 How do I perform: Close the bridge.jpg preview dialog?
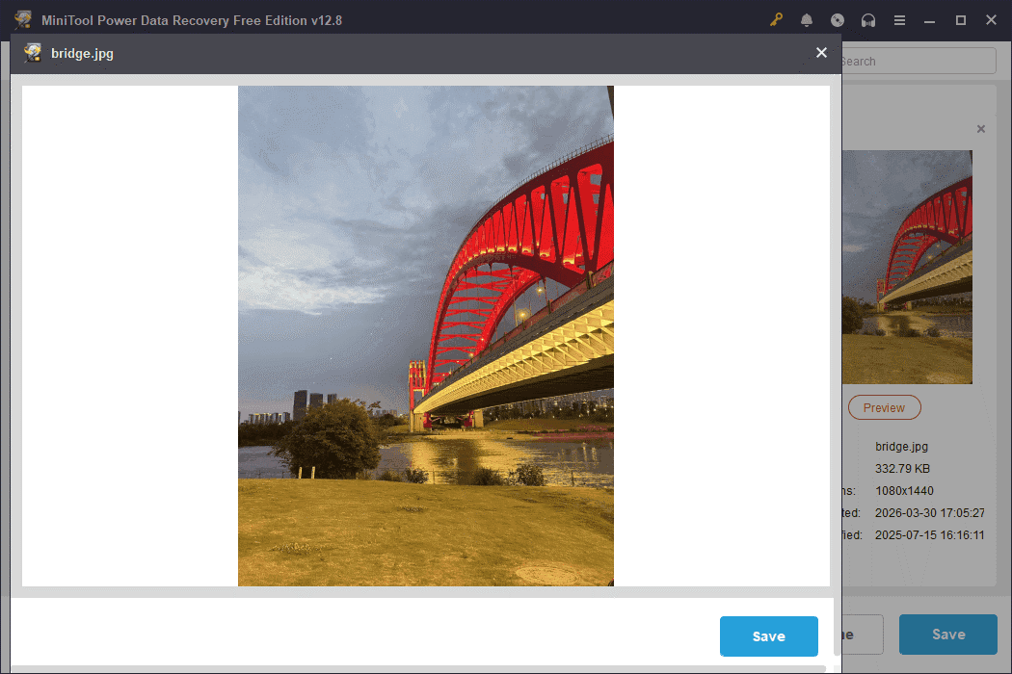click(821, 53)
